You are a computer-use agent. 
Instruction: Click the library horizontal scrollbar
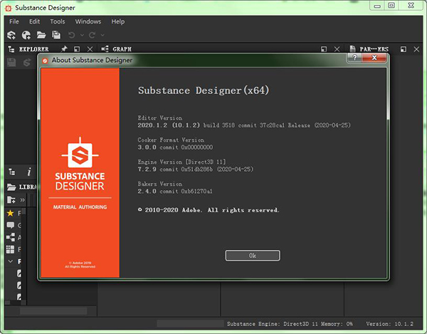click(53, 310)
